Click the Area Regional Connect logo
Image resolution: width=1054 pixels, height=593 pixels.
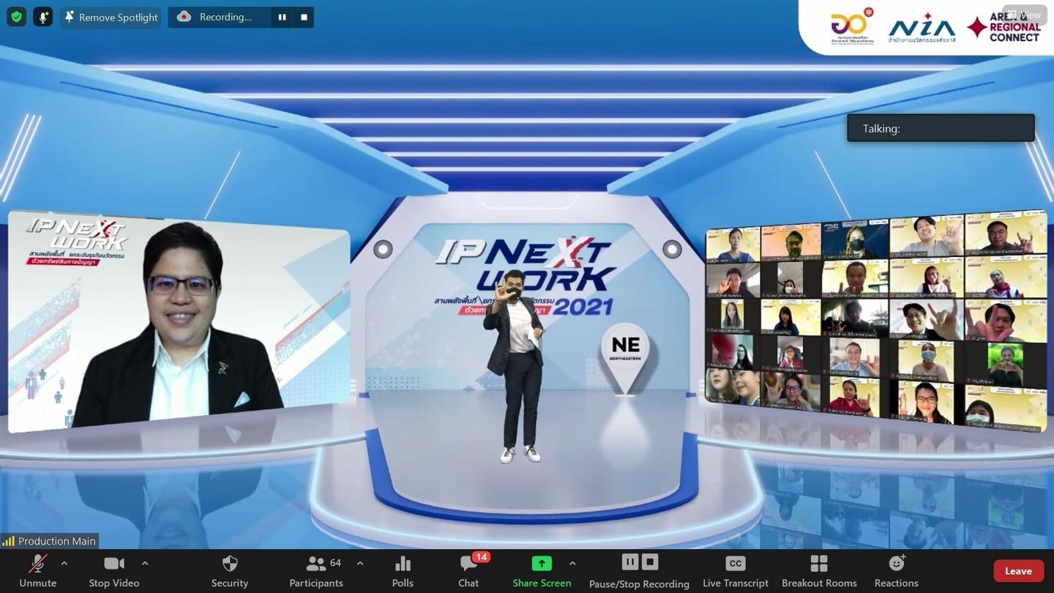(x=1004, y=26)
